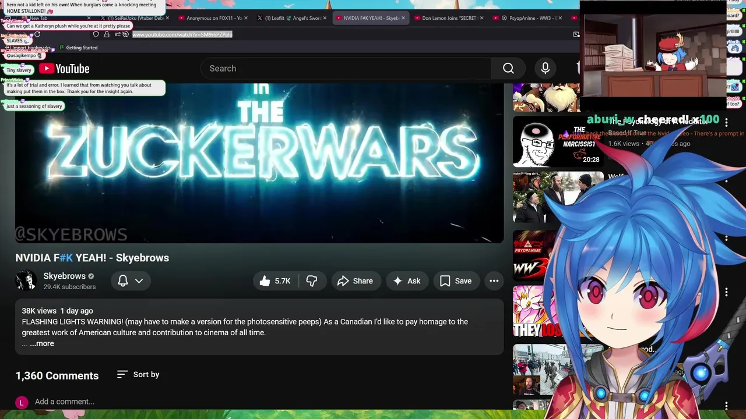Open the Performative Narcissist 20:28 thumbnail
The width and height of the screenshot is (746, 419).
tap(558, 141)
